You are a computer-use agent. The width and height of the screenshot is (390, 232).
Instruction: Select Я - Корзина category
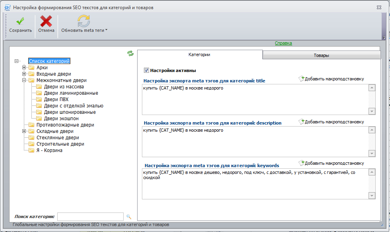[x=49, y=150]
